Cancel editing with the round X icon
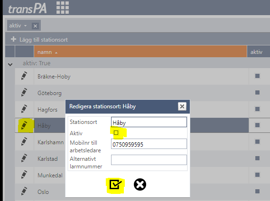 140,184
